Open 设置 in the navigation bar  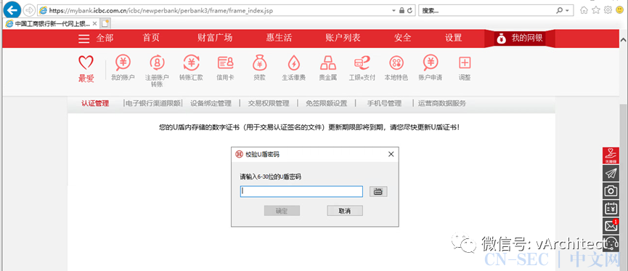(453, 38)
